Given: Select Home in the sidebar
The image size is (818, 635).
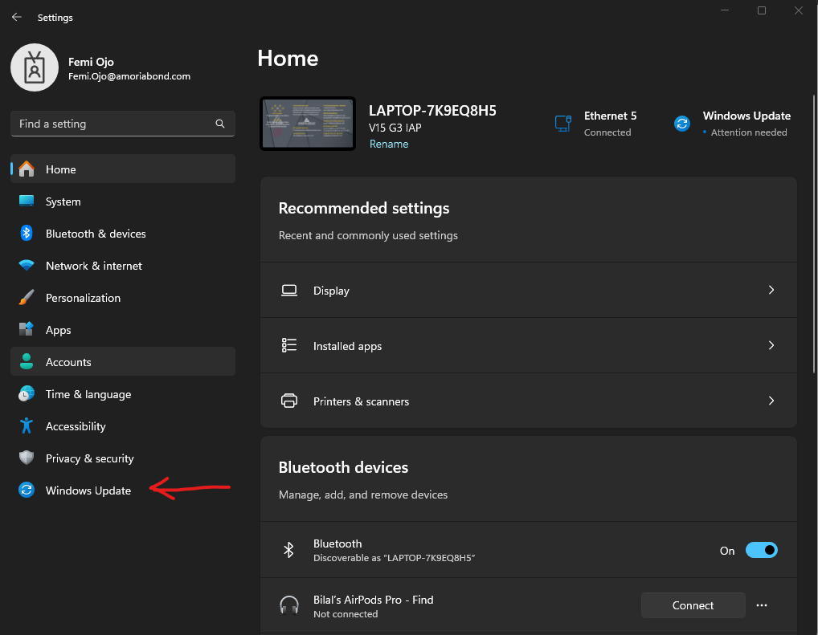Looking at the screenshot, I should coord(123,169).
